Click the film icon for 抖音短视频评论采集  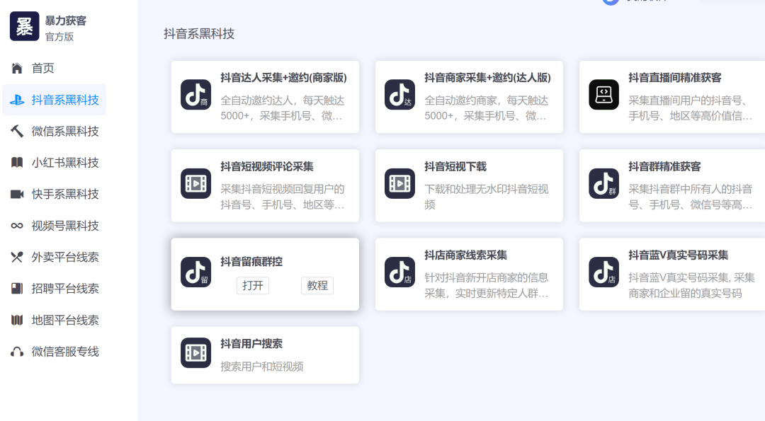pyautogui.click(x=195, y=183)
